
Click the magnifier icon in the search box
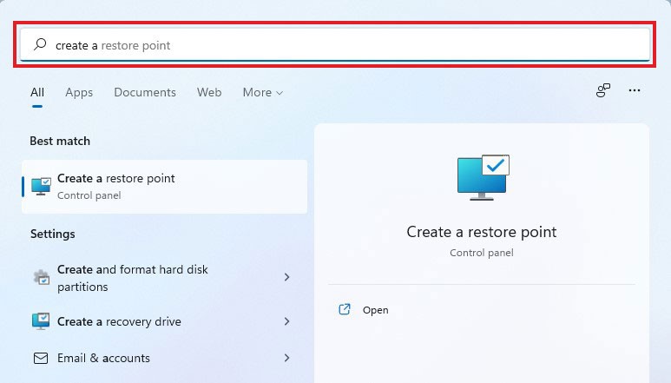click(39, 45)
